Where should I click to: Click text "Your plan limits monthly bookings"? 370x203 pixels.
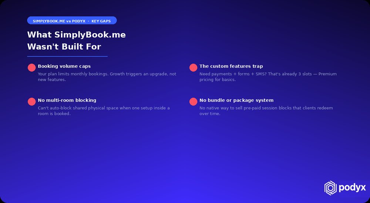73,74
